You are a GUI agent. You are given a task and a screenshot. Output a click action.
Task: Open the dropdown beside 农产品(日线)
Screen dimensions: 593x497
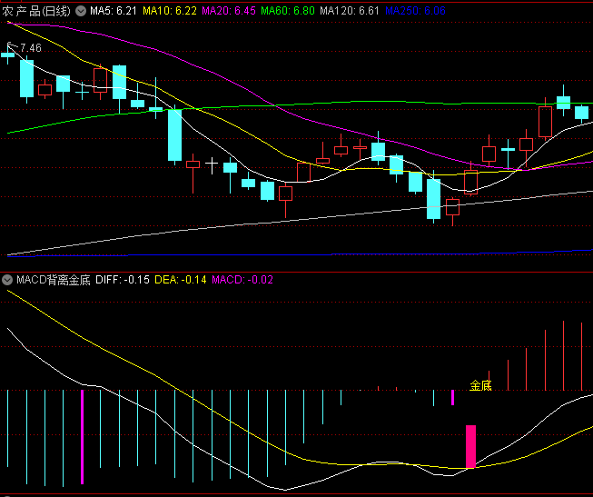click(x=81, y=11)
